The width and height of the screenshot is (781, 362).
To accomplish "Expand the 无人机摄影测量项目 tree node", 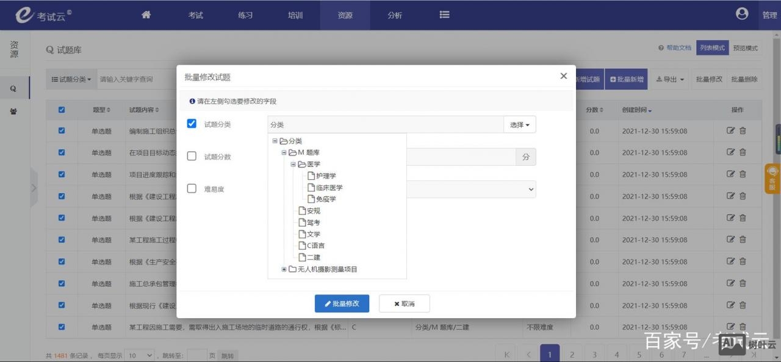I will (283, 269).
